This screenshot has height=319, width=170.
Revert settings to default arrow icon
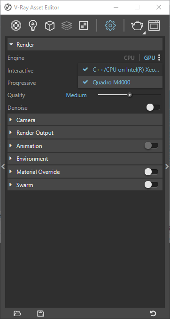153,313
